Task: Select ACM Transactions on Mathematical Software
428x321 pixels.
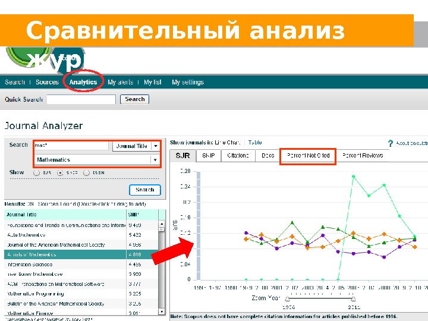Action: [x=81, y=284]
